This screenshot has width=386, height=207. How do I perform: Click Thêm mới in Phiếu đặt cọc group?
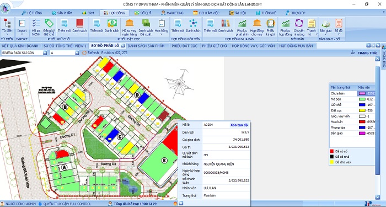pos(96,25)
